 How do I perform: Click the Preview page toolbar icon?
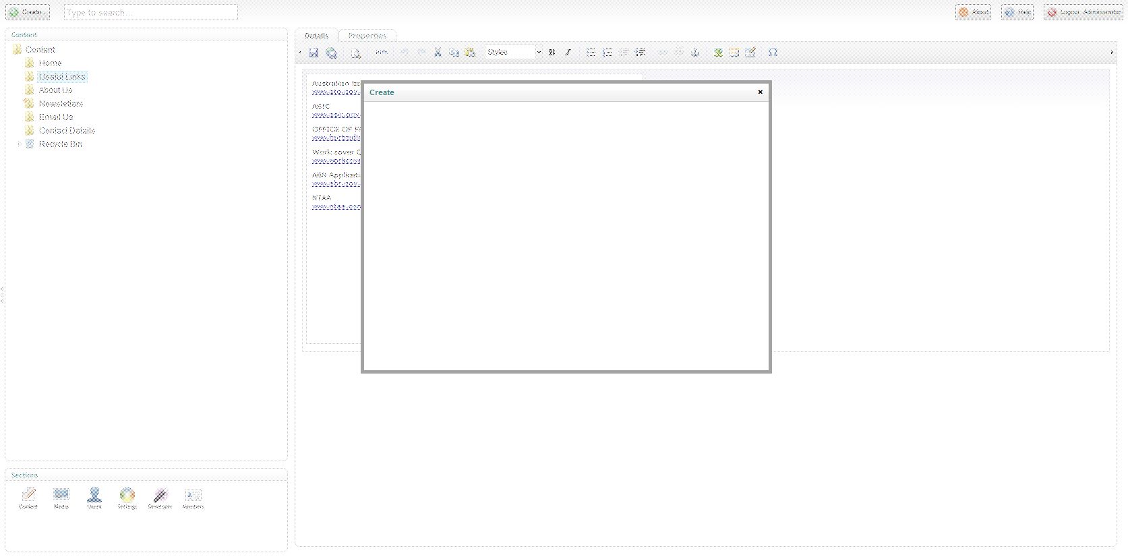pos(356,53)
